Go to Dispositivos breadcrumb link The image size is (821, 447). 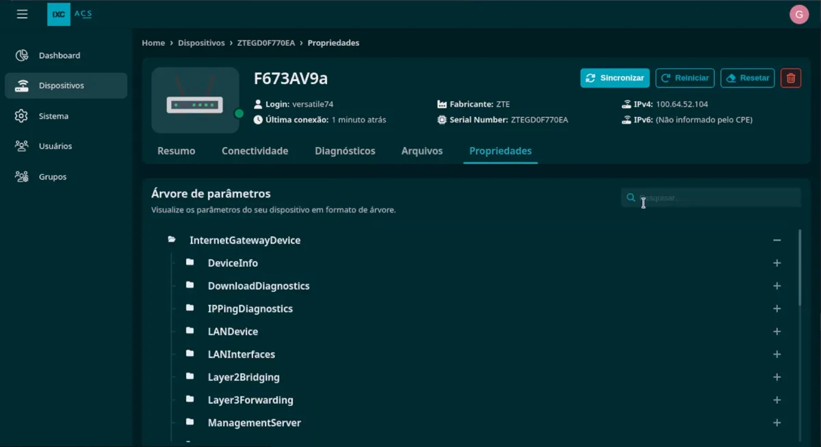point(201,43)
